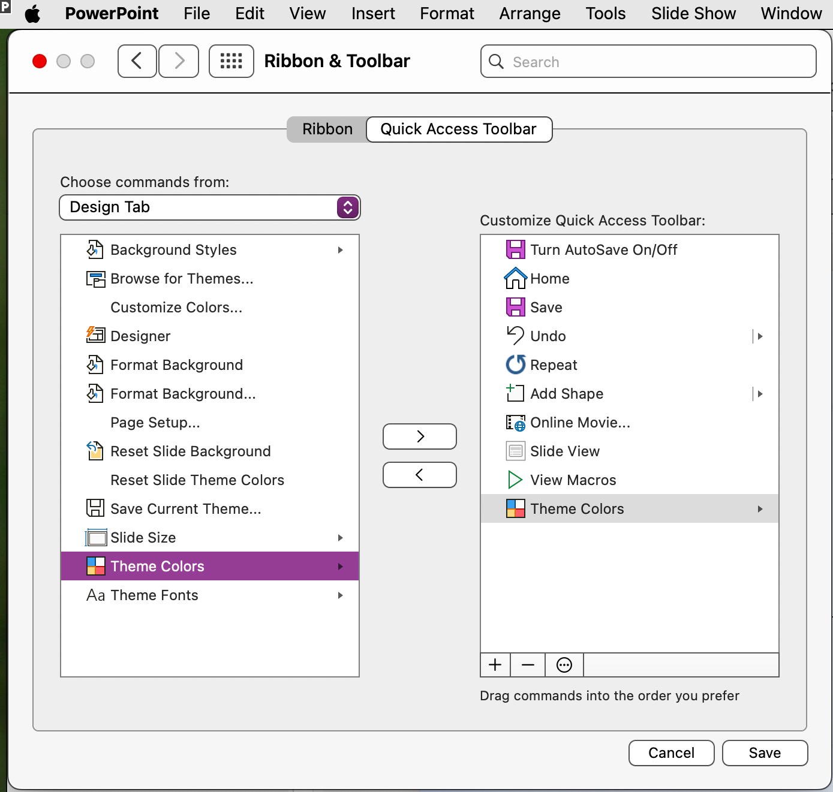
Task: Click the Reset Slide Background icon
Action: point(95,451)
